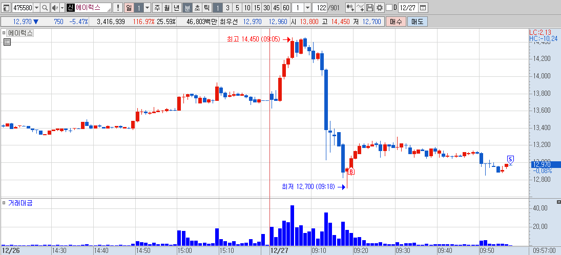Edit the custom interval value field
This screenshot has width=561, height=255.
pos(298,8)
